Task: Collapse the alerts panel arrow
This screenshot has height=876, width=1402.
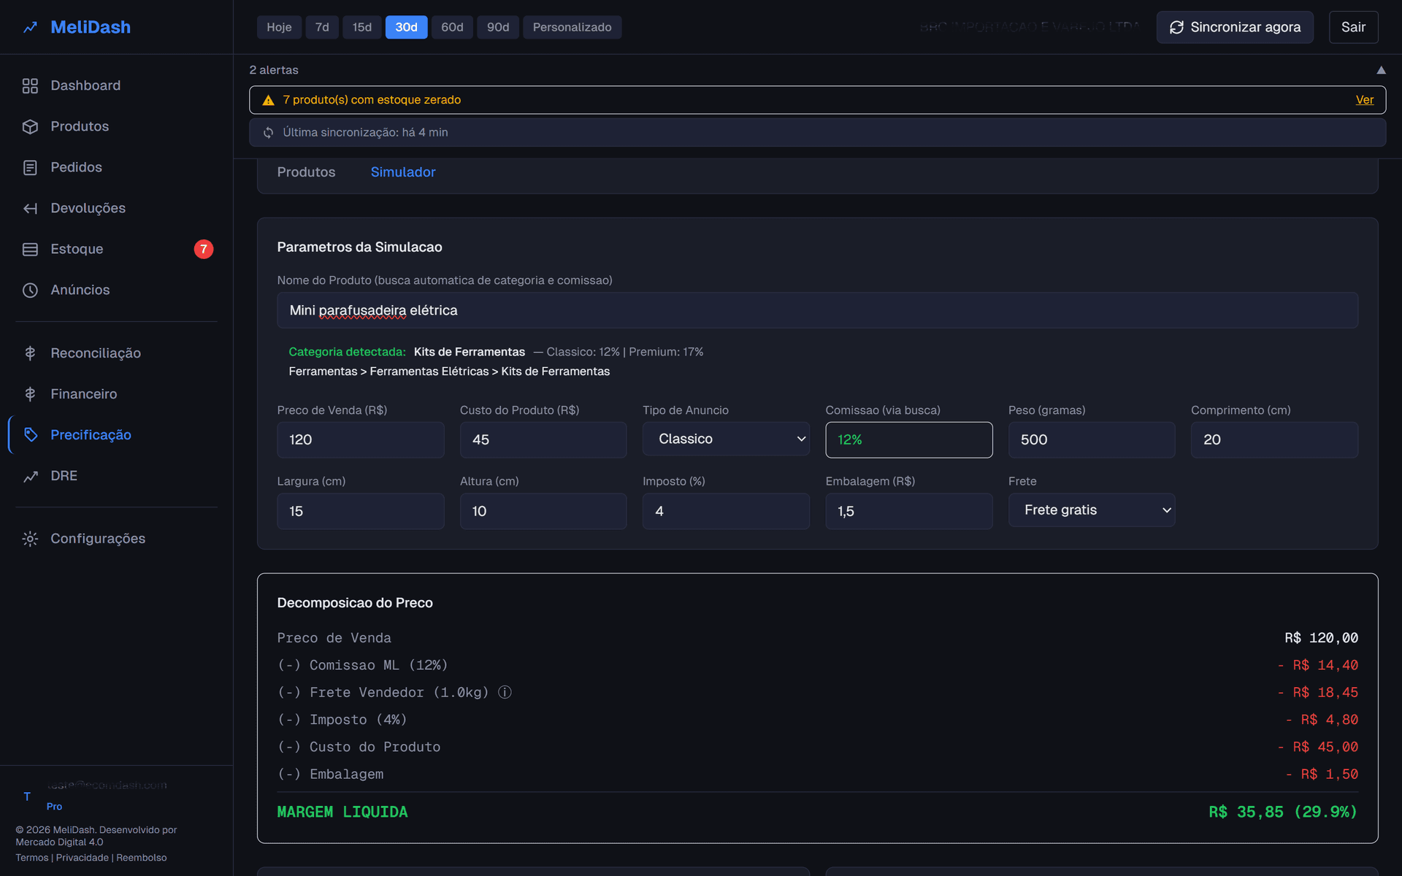Action: coord(1382,69)
